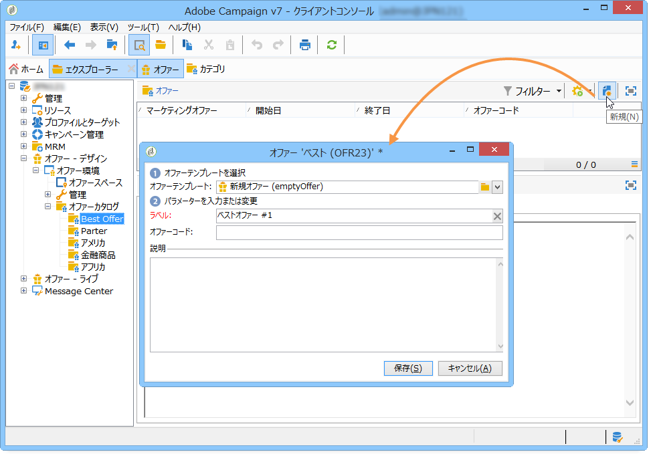
Task: Select the オファースペース tree item
Action: (x=96, y=183)
